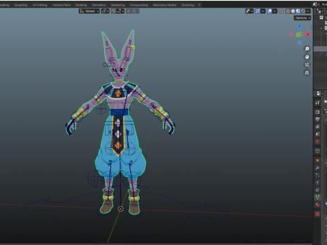Open the outliner editor type menu
The image size is (327, 245).
click(x=320, y=11)
